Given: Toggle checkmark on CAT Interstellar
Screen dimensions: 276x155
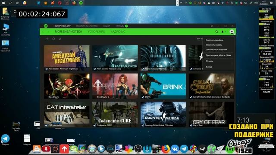Looking at the screenshot, I should tap(46, 125).
